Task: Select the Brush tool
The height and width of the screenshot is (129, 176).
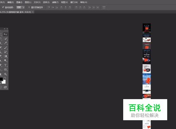Action: click(5, 47)
